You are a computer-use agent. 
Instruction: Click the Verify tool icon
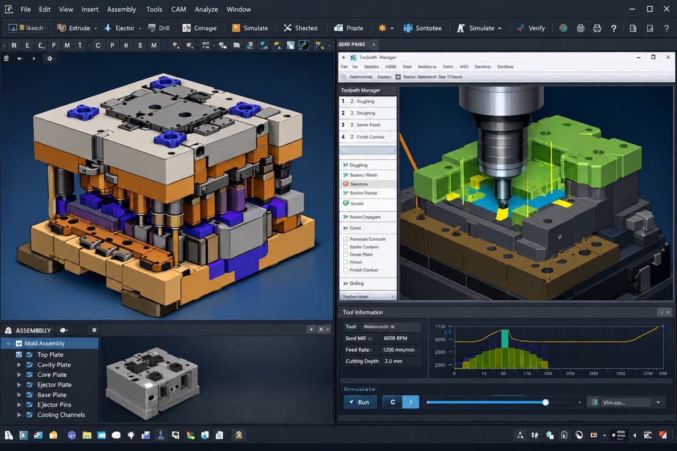tap(521, 28)
